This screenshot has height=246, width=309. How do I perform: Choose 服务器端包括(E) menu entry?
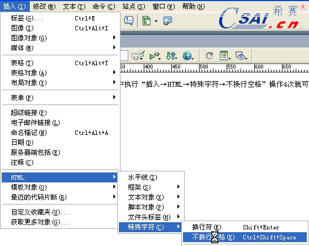[60, 153]
